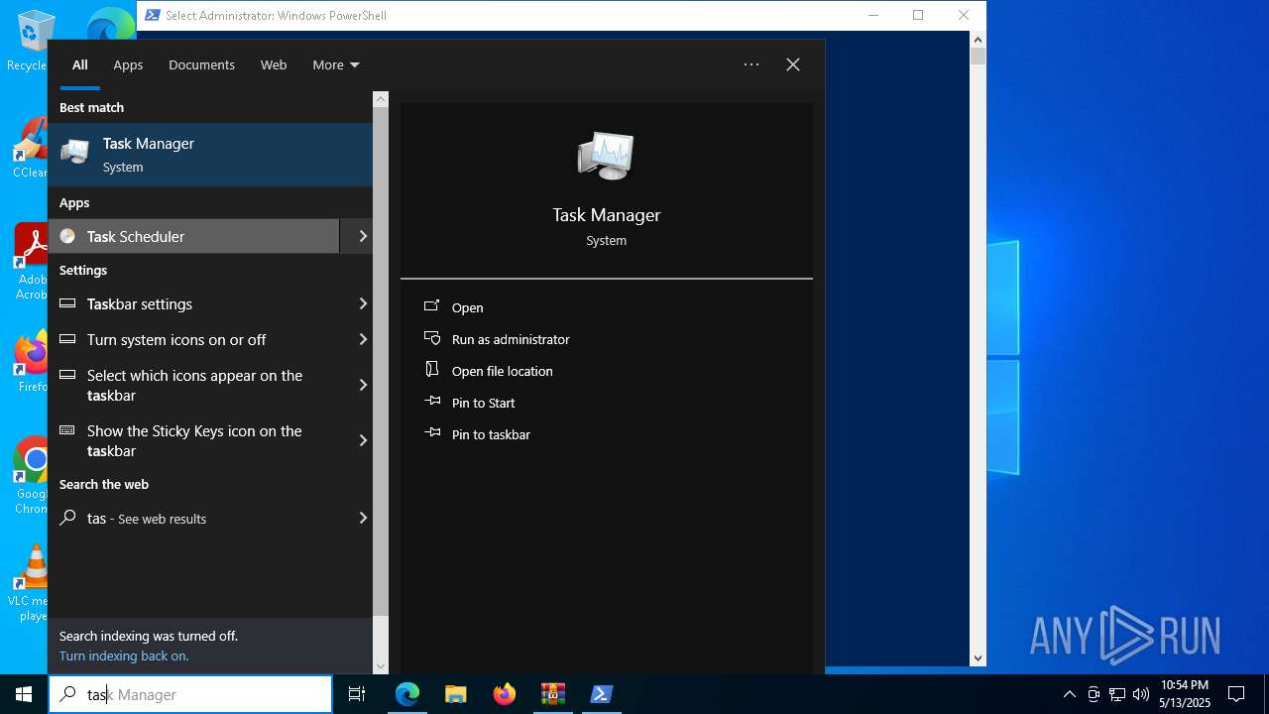The image size is (1269, 714).
Task: Click the Pin to Start pin icon
Action: (x=432, y=402)
